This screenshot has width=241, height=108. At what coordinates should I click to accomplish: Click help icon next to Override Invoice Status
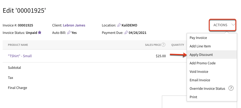click(x=231, y=88)
